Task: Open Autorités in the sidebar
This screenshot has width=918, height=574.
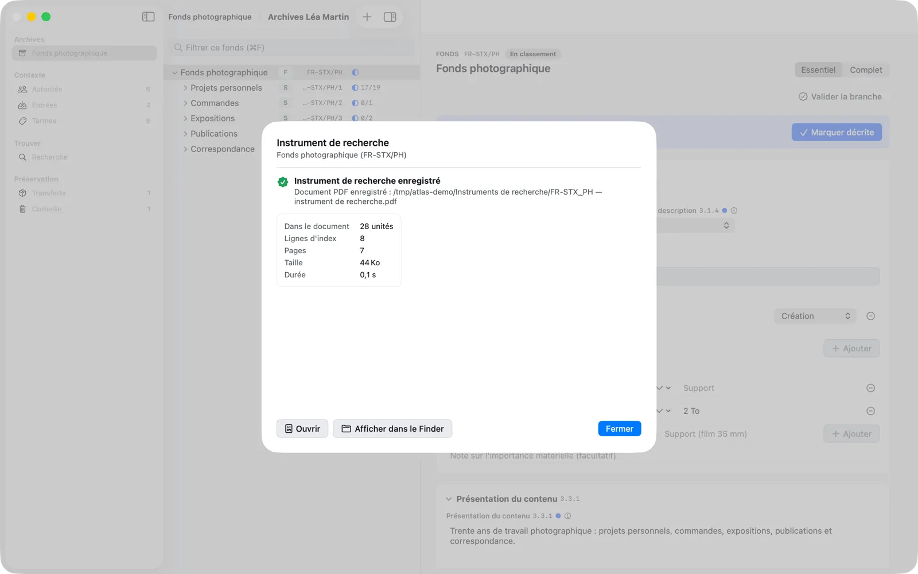Action: pos(84,89)
